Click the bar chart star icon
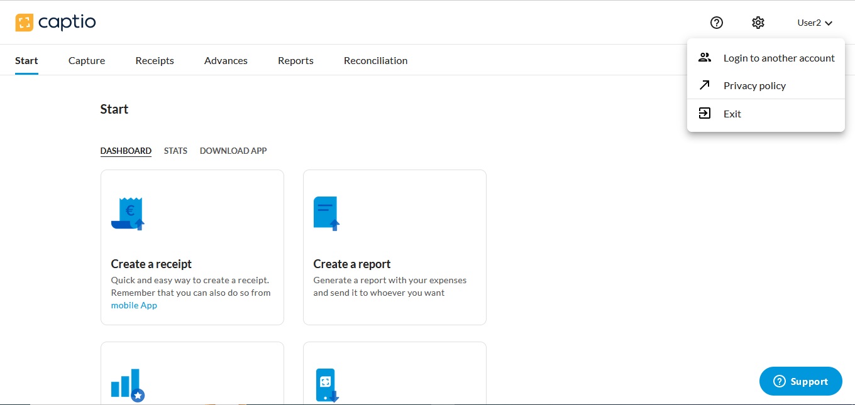Screen dimensions: 855x405 click(x=128, y=384)
